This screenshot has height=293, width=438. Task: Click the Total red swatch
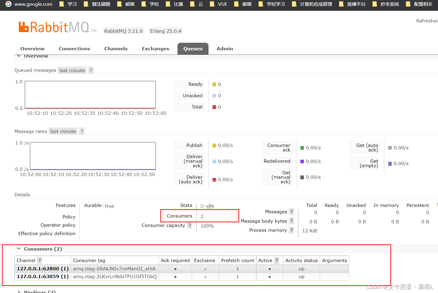point(214,107)
